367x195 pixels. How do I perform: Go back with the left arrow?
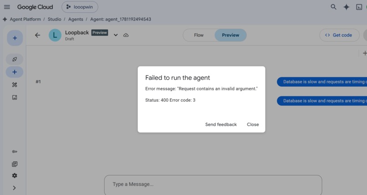point(37,35)
